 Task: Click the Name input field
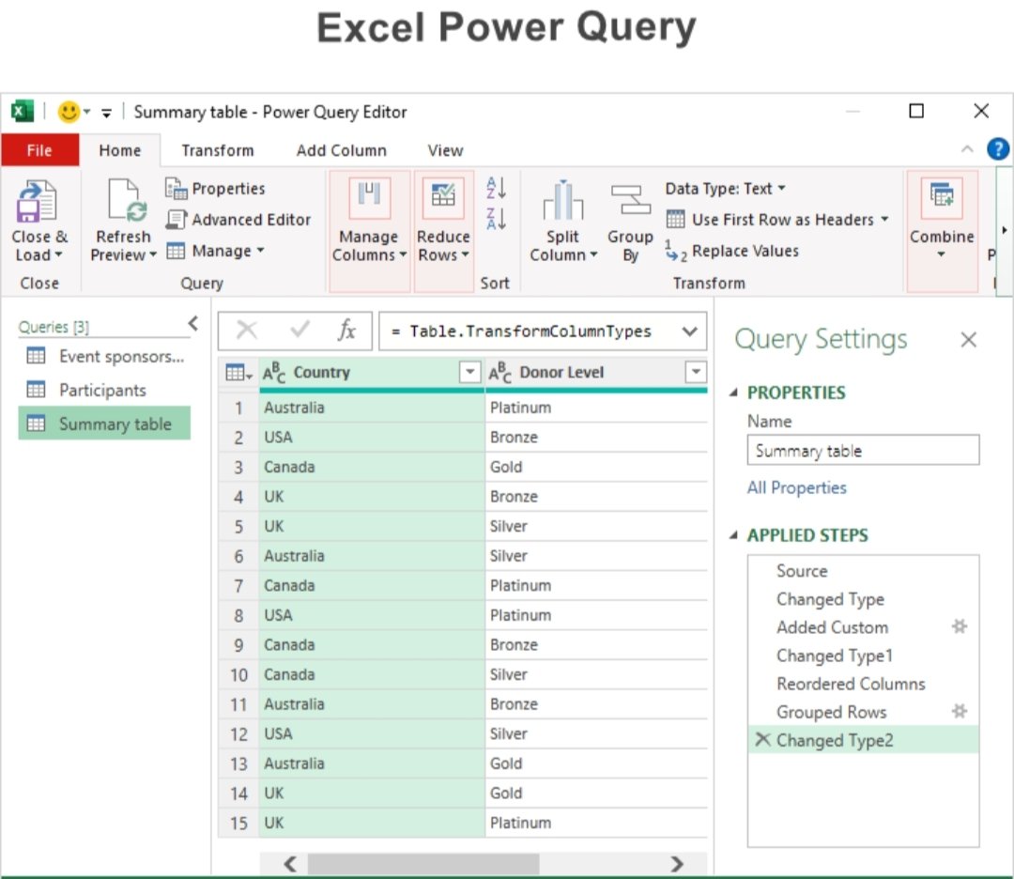pyautogui.click(x=864, y=450)
